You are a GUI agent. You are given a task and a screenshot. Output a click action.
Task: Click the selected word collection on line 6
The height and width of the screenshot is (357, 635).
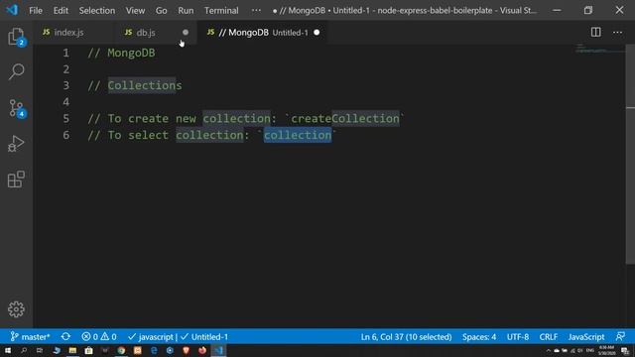tap(298, 135)
